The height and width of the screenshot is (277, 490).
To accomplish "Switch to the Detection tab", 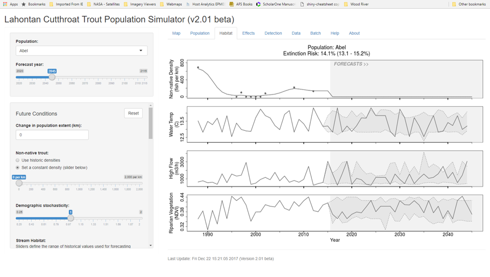I will click(x=273, y=33).
